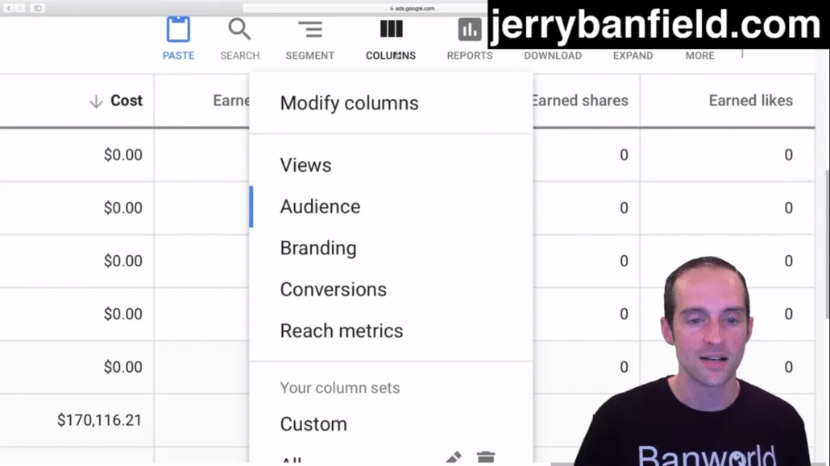This screenshot has width=830, height=466.
Task: Click the Cost column header
Action: (126, 101)
